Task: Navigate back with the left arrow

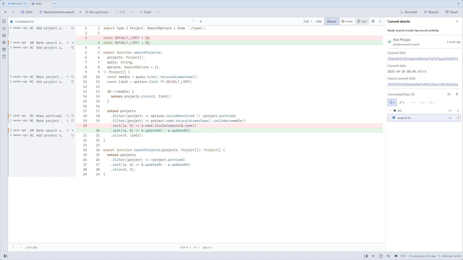Action: coord(5,12)
